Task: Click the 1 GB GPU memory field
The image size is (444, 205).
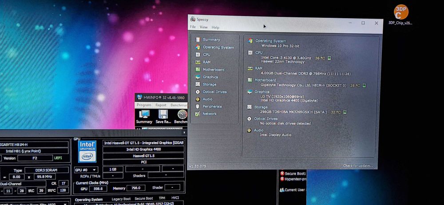Action: 113,170
